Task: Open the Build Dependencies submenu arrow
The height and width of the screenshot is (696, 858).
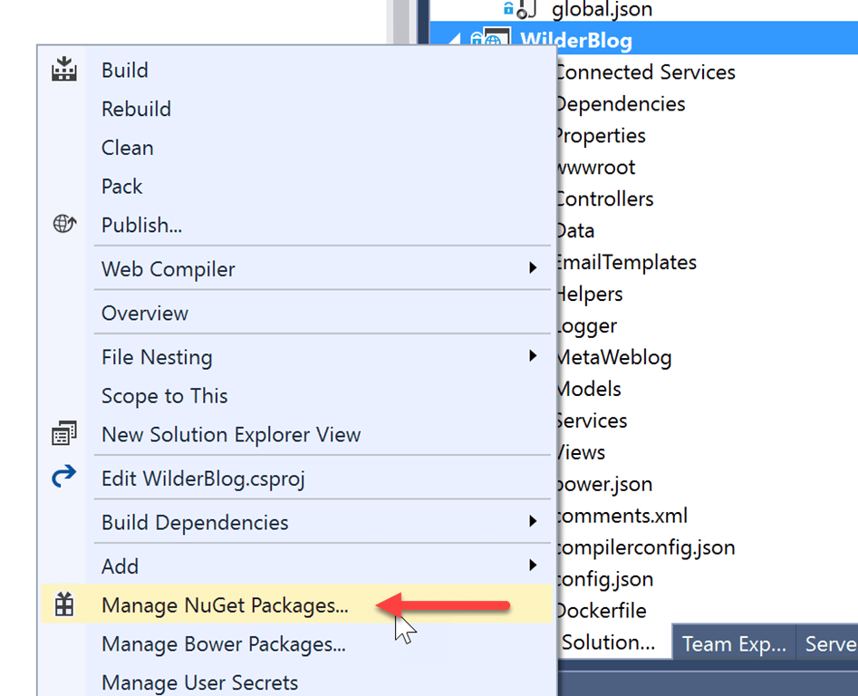Action: pos(533,521)
